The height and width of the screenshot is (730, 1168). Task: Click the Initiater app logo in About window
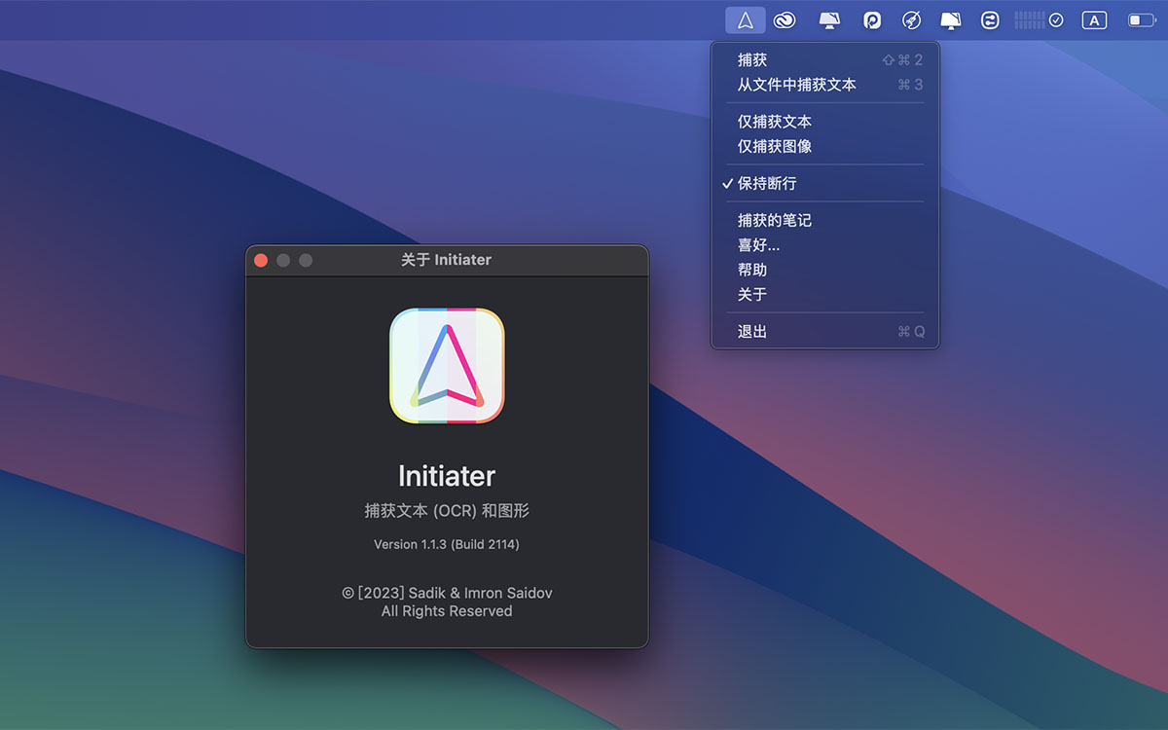(x=447, y=366)
